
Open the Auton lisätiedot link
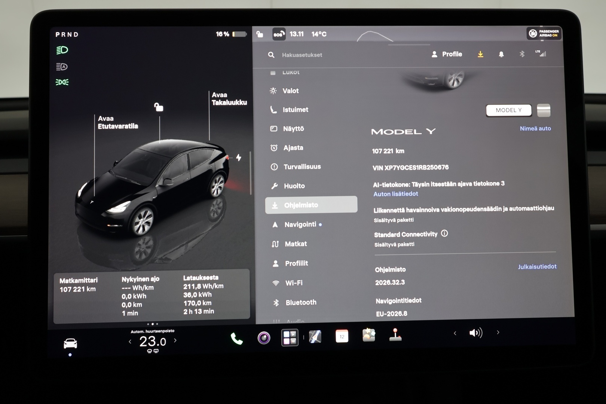click(396, 194)
